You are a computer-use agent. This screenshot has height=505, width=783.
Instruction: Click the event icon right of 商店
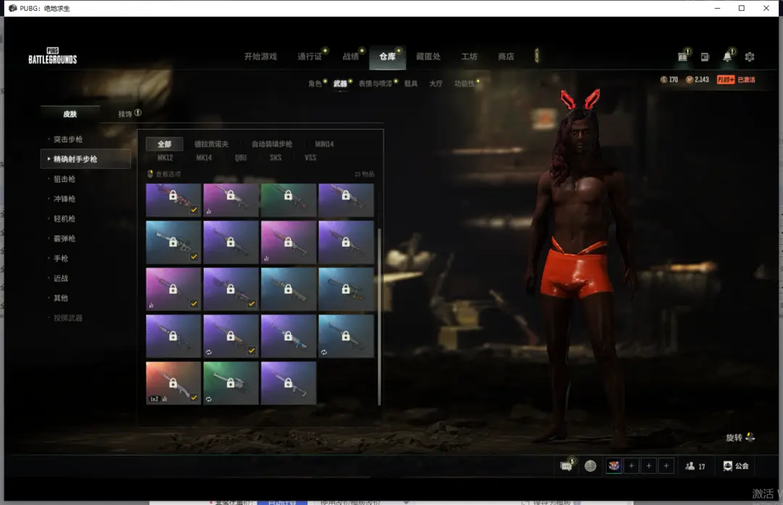click(x=536, y=56)
